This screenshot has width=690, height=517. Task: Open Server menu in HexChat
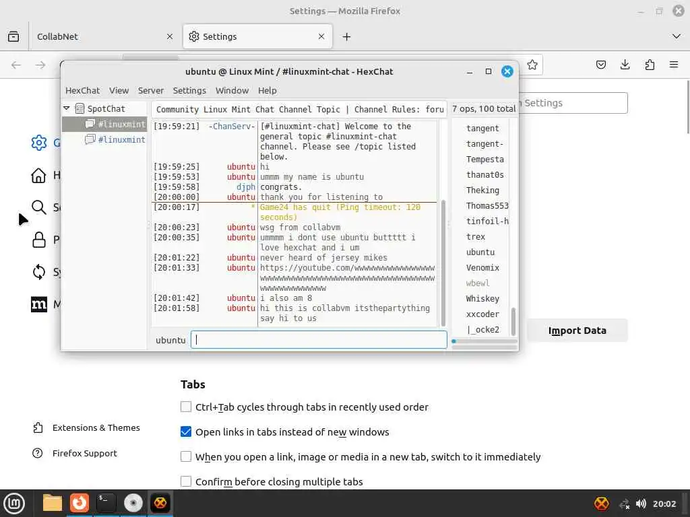pos(150,91)
